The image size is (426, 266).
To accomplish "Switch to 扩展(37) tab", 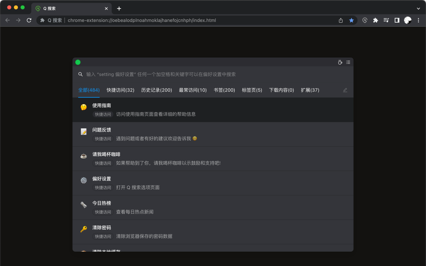I will [x=310, y=90].
